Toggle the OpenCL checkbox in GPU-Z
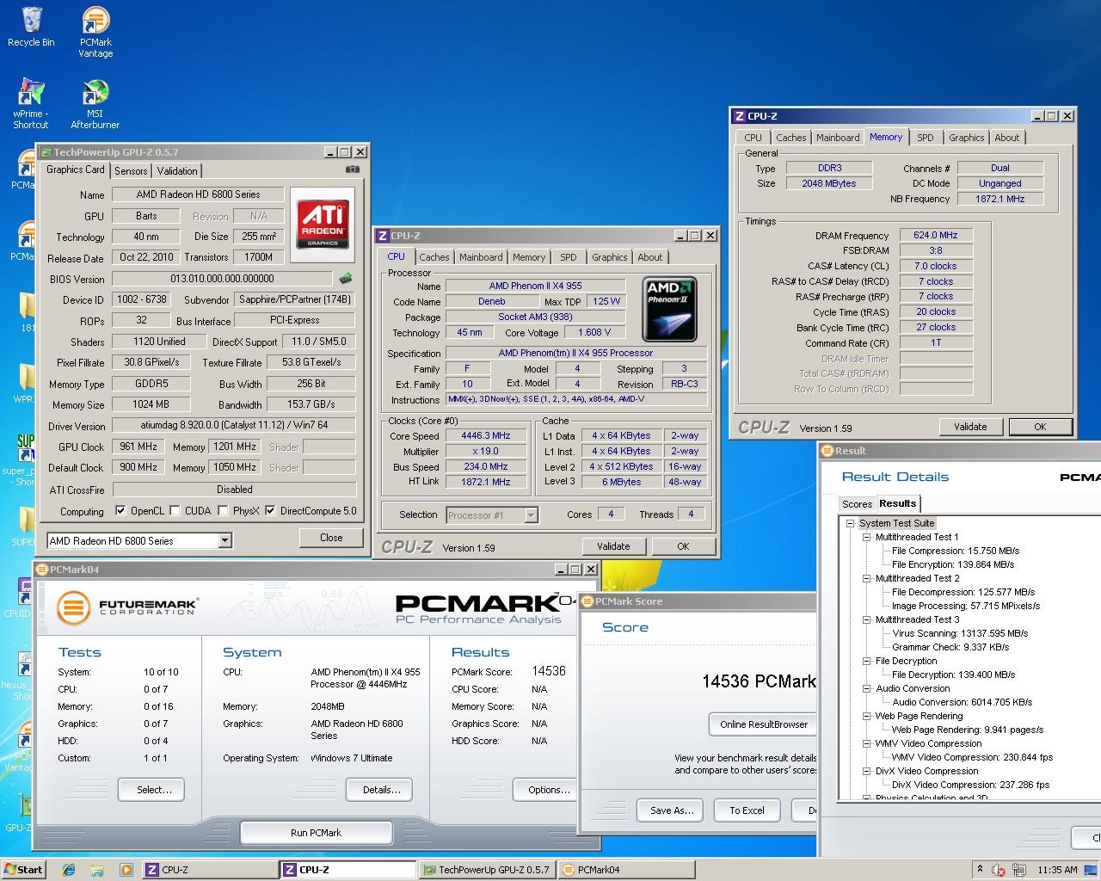 point(120,510)
